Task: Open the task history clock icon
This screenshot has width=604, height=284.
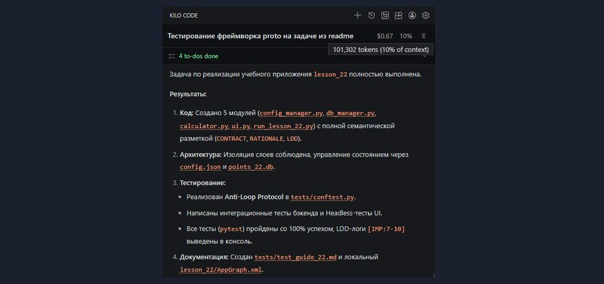Action: (371, 16)
